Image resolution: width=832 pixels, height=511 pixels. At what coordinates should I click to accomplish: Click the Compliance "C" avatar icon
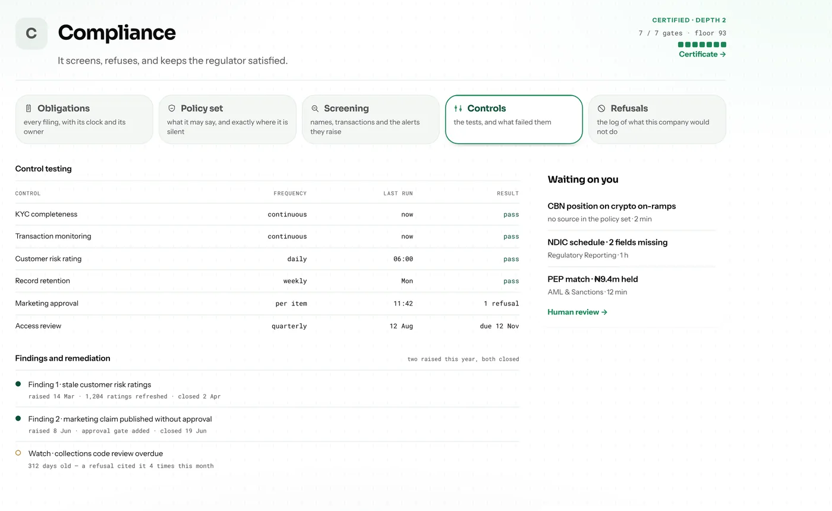click(31, 34)
